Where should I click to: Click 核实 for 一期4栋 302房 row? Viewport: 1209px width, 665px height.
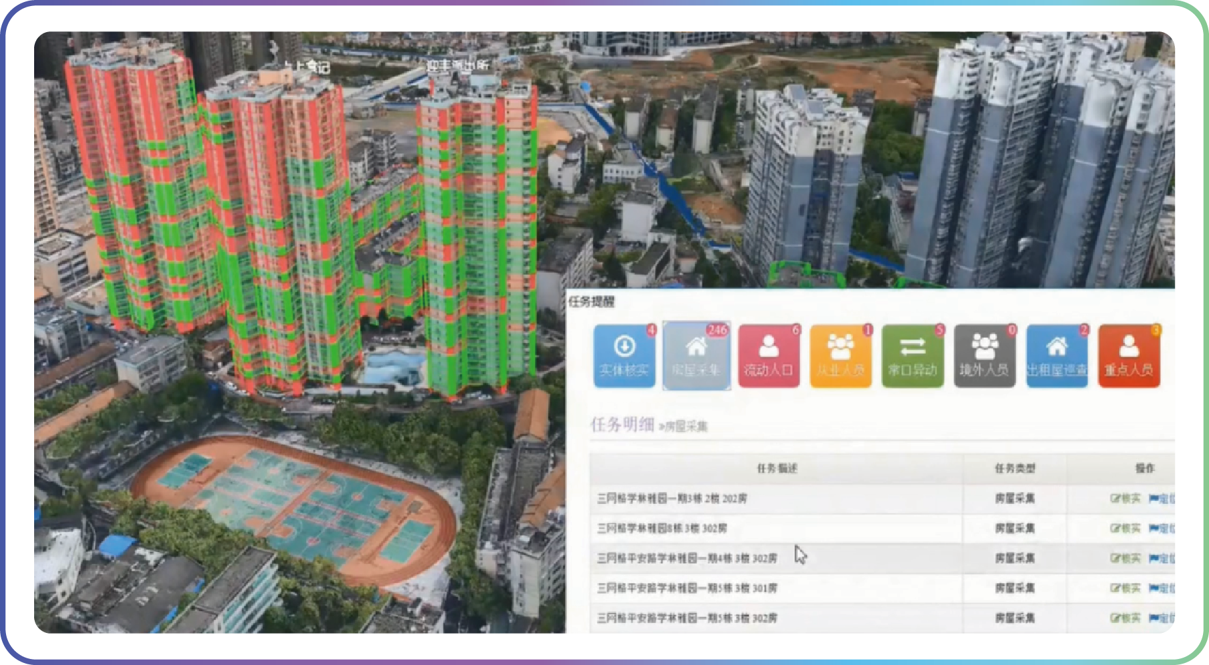point(1125,559)
